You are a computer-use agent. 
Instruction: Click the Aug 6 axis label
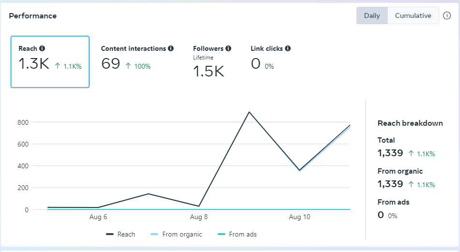point(98,217)
